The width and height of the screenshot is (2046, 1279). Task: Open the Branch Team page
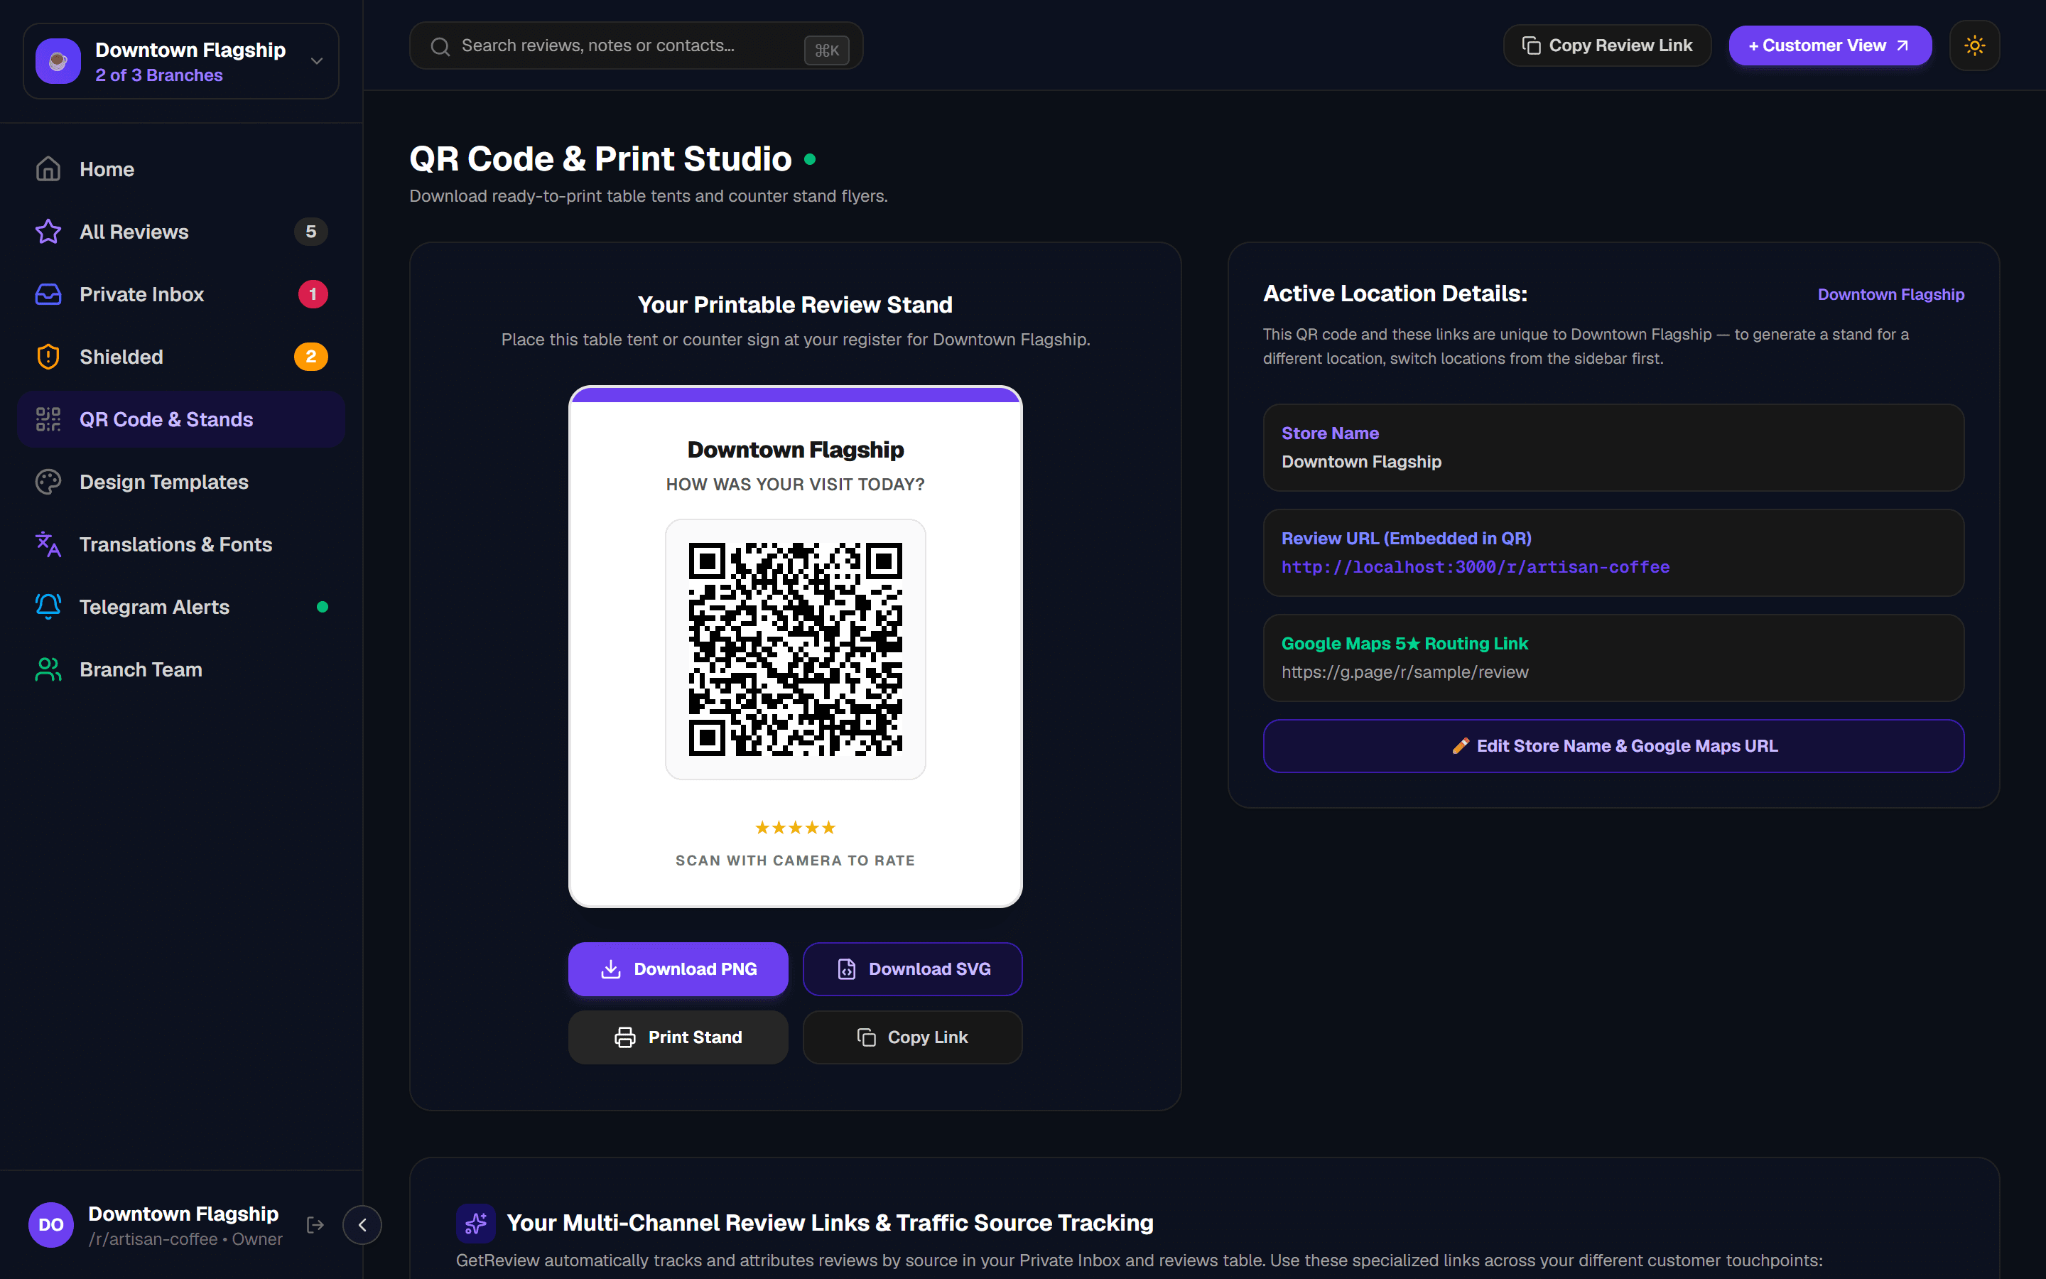point(181,670)
